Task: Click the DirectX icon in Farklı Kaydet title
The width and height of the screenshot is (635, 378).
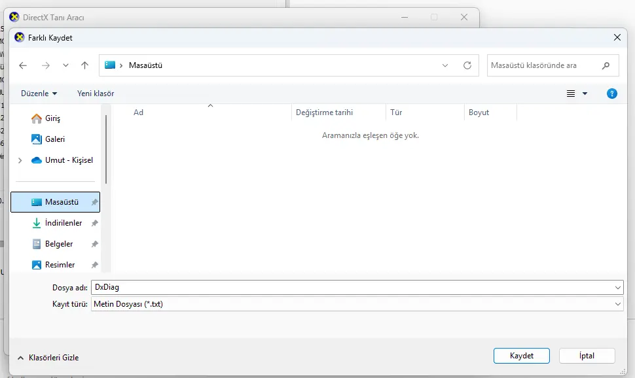Action: pyautogui.click(x=19, y=38)
